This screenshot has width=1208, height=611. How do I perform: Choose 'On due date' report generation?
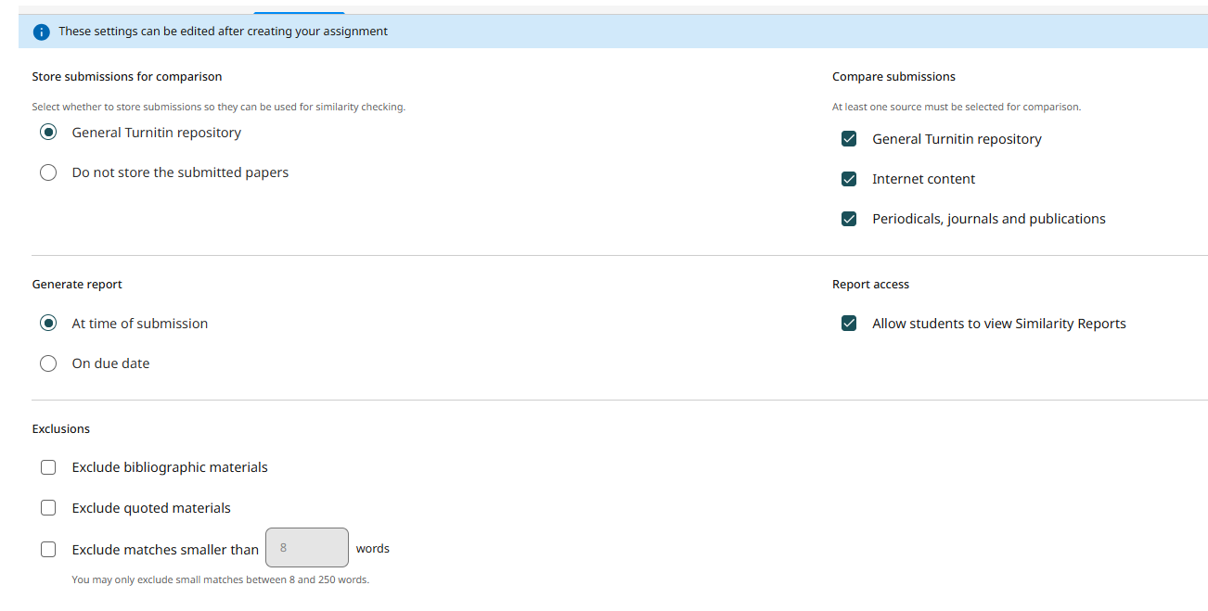tap(48, 363)
